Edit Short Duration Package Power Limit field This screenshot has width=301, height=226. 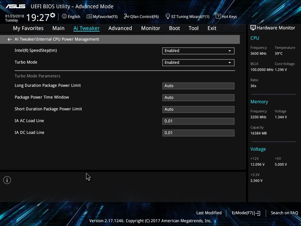point(198,109)
